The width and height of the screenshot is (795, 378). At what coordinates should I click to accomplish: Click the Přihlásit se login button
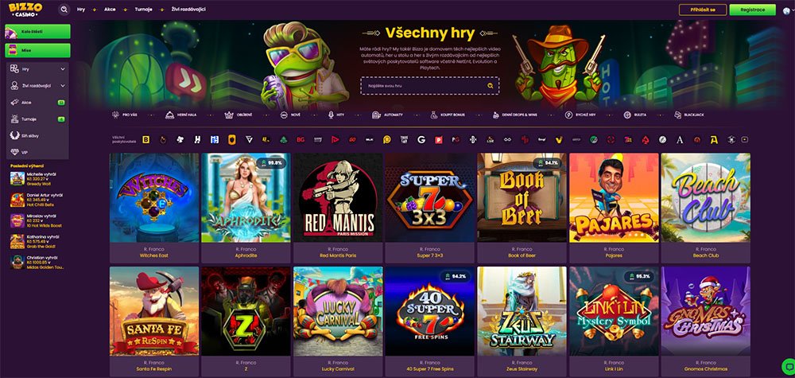pos(702,10)
